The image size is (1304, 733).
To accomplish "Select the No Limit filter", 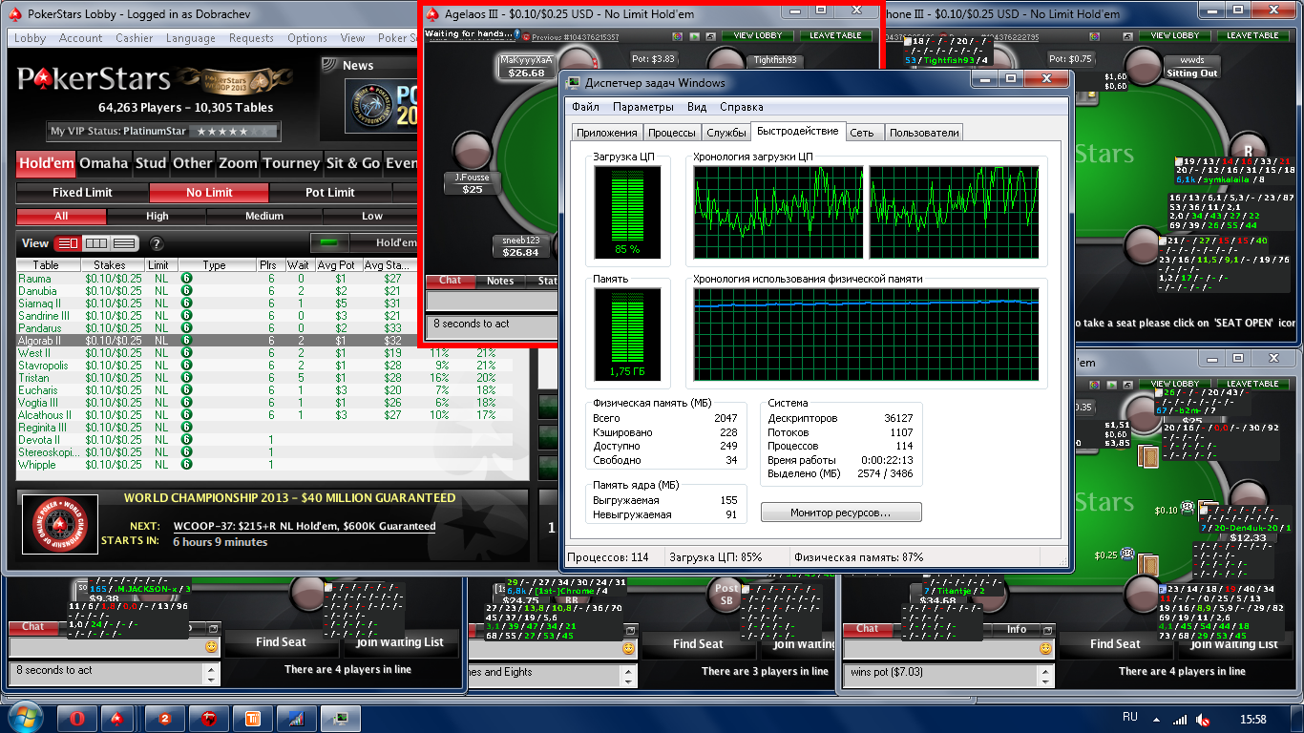I will click(209, 192).
